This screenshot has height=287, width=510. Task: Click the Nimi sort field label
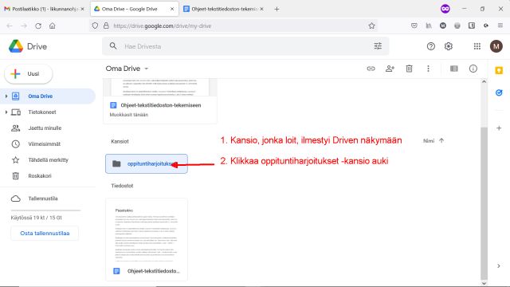click(x=429, y=141)
